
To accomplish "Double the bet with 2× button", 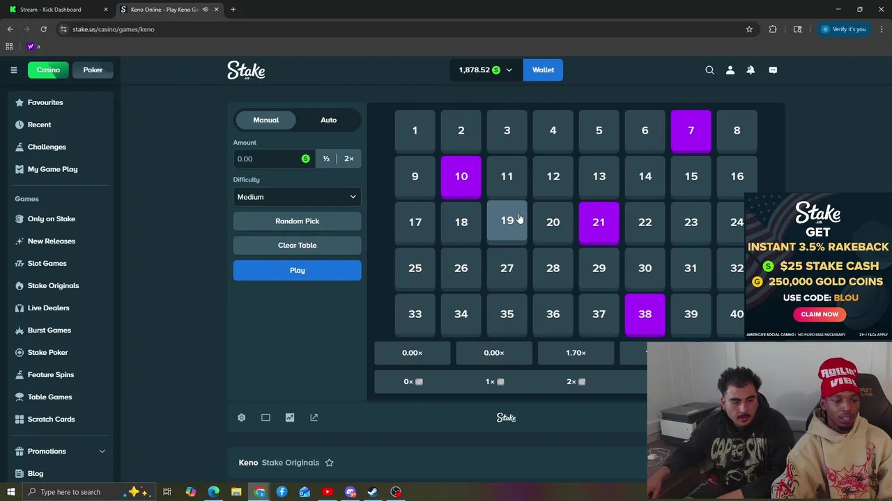I will (348, 159).
